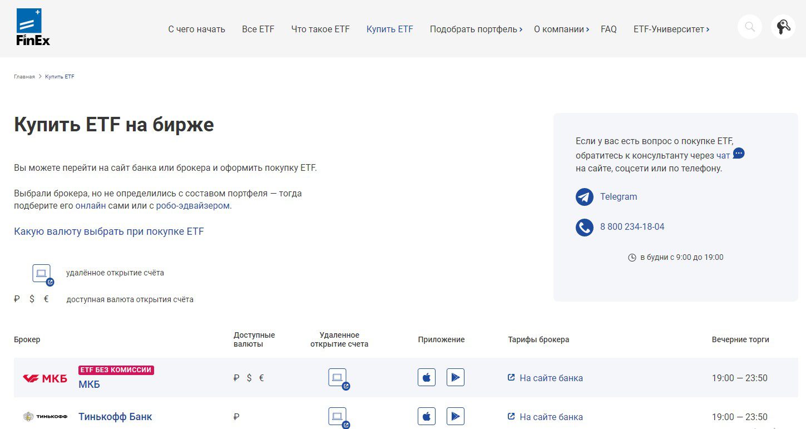The height and width of the screenshot is (429, 806).
Task: Open the FAQ page
Action: [x=609, y=29]
